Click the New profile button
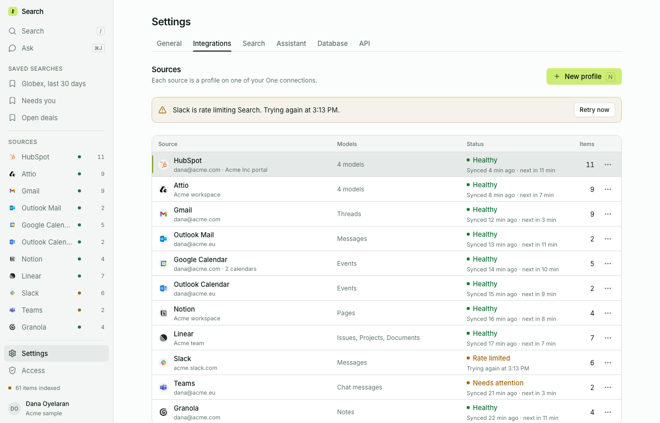The height and width of the screenshot is (423, 660). (x=584, y=76)
